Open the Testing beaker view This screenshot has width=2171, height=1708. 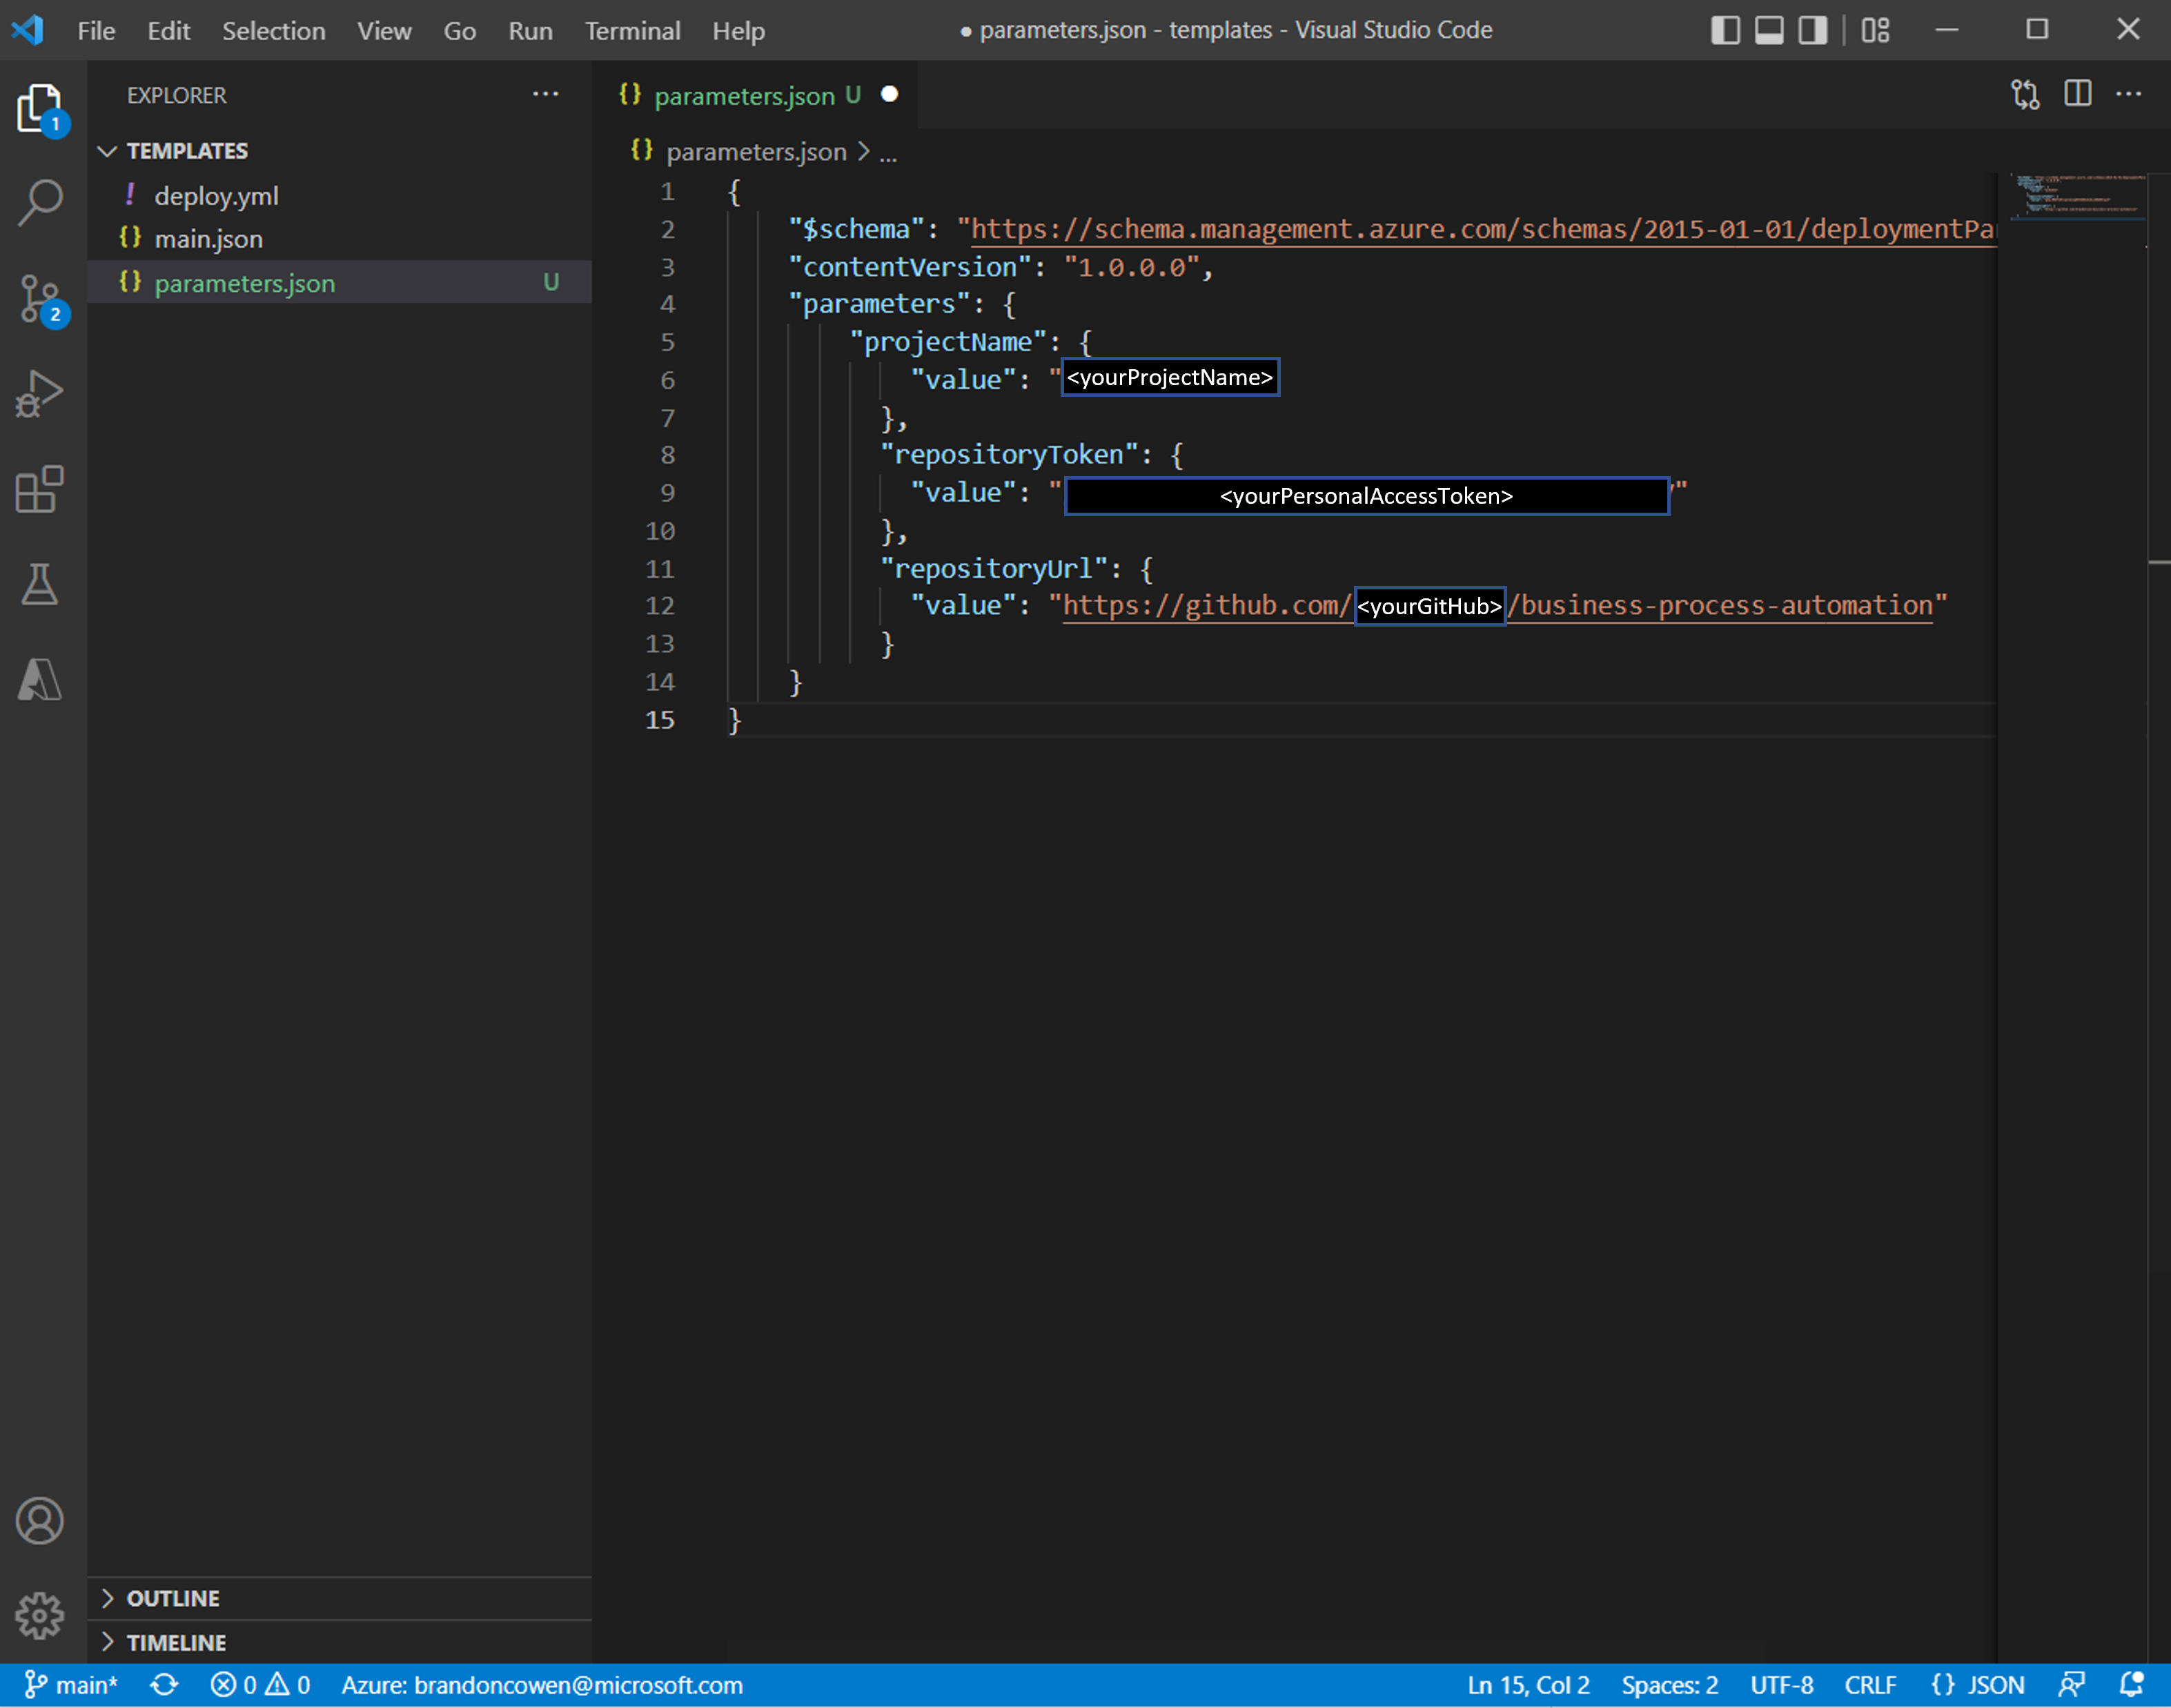40,584
